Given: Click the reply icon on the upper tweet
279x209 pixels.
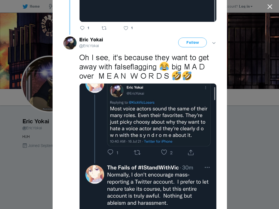Looking at the screenshot, I should click(x=82, y=28).
